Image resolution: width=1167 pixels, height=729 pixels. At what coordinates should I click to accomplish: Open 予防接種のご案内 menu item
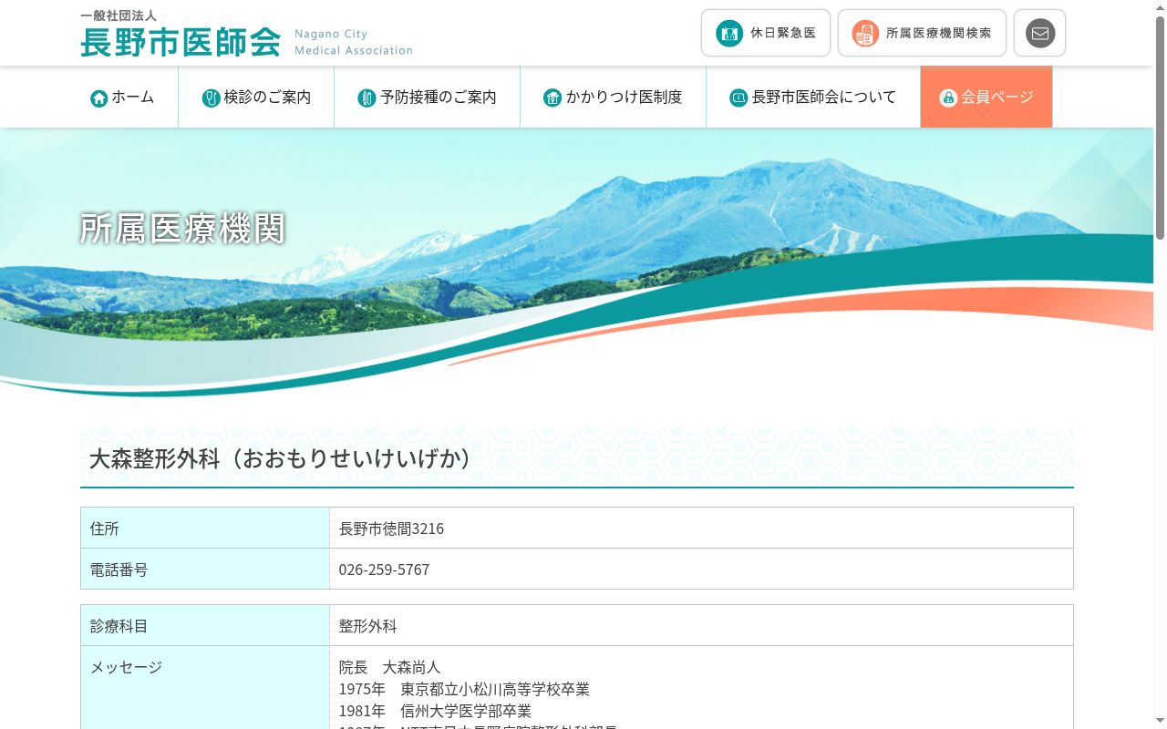tap(428, 97)
